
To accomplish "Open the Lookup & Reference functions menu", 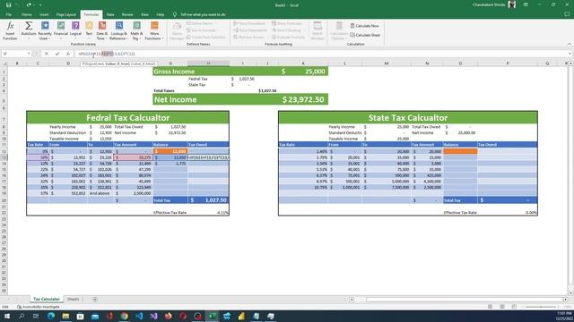I will tap(118, 30).
